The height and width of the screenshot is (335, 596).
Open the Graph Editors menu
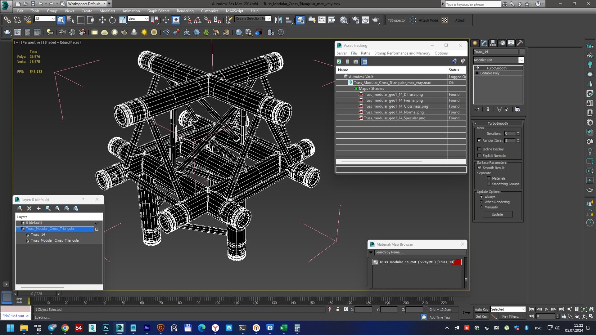[158, 11]
